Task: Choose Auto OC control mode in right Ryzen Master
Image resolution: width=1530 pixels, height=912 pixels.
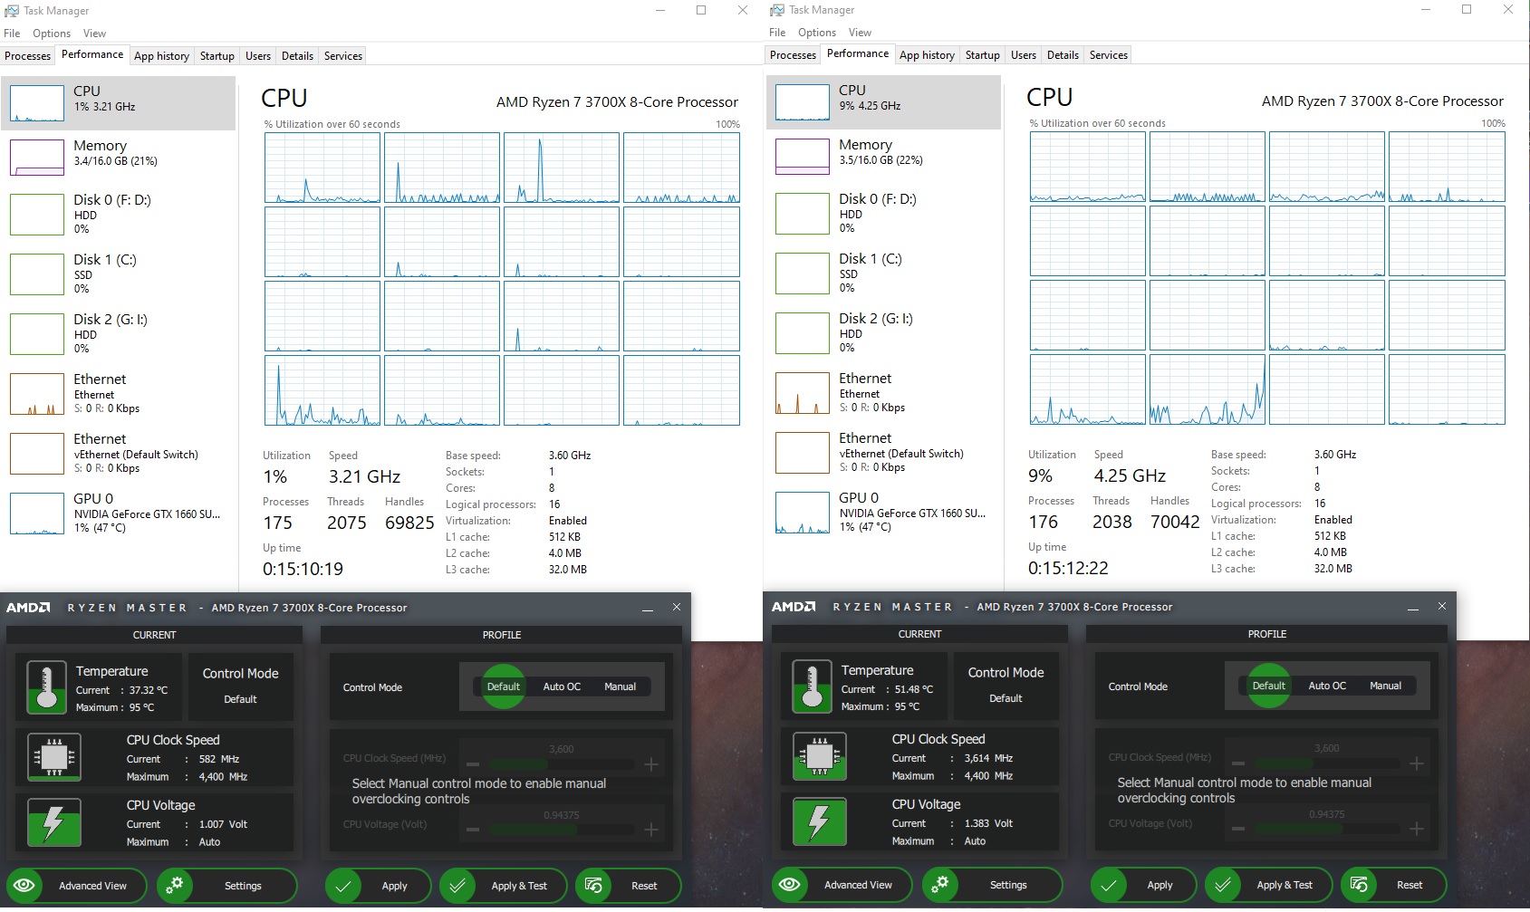Action: 1327,686
